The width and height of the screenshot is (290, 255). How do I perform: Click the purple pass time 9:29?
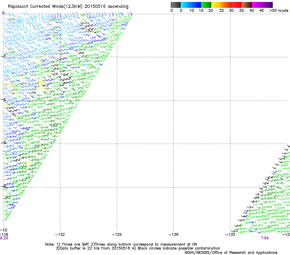pos(4,238)
